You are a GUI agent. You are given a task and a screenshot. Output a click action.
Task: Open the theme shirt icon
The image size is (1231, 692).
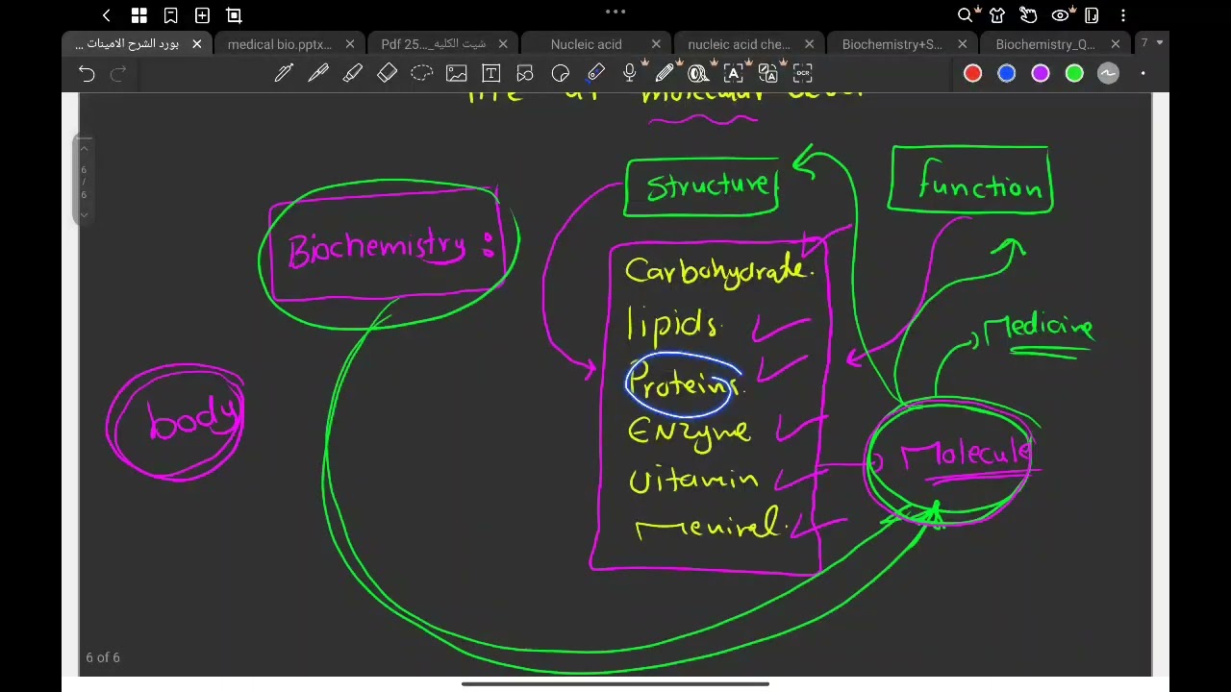[x=997, y=15]
